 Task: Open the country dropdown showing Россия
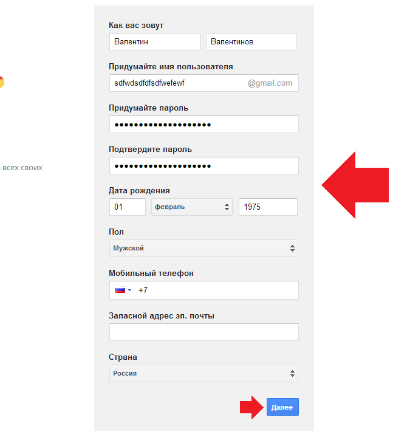tap(203, 373)
